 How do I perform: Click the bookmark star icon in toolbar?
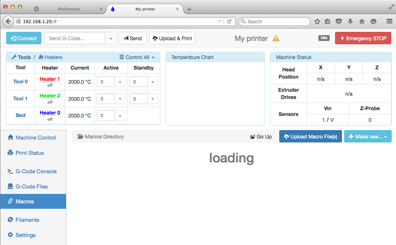(317, 21)
